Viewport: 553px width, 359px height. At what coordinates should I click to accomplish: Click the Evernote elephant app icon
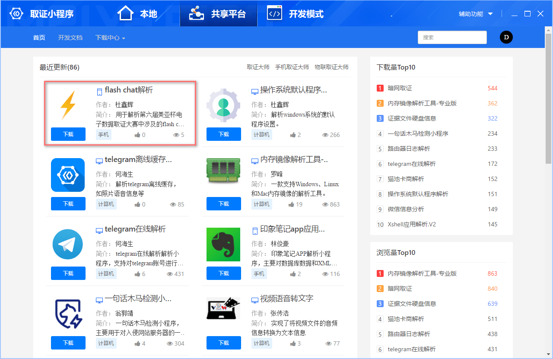click(x=223, y=244)
